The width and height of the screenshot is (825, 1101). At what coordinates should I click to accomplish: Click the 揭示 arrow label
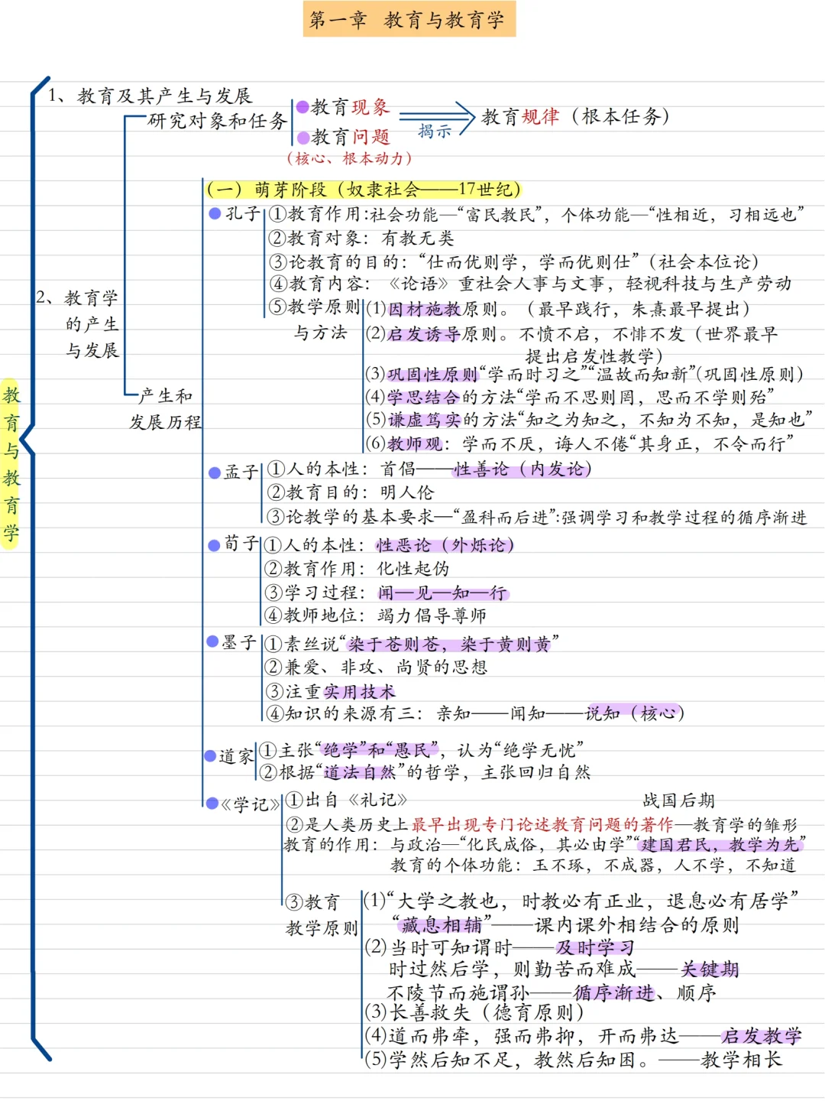pos(434,128)
